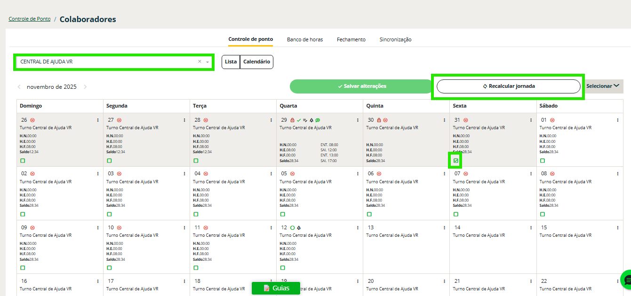Click the red X status icon on day 05
The height and width of the screenshot is (296, 631).
point(292,174)
